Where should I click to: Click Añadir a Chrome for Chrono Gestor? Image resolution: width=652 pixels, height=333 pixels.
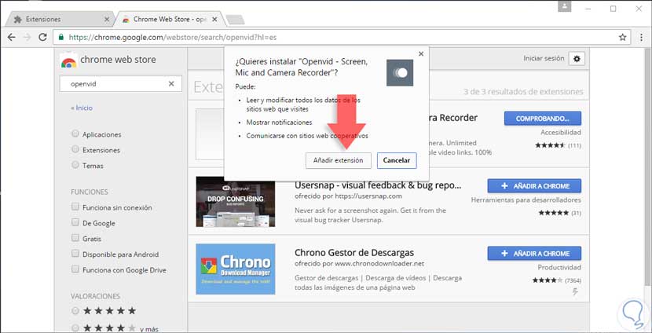pos(534,253)
